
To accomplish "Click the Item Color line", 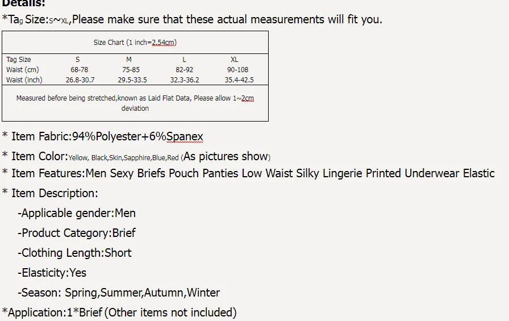I will point(136,156).
